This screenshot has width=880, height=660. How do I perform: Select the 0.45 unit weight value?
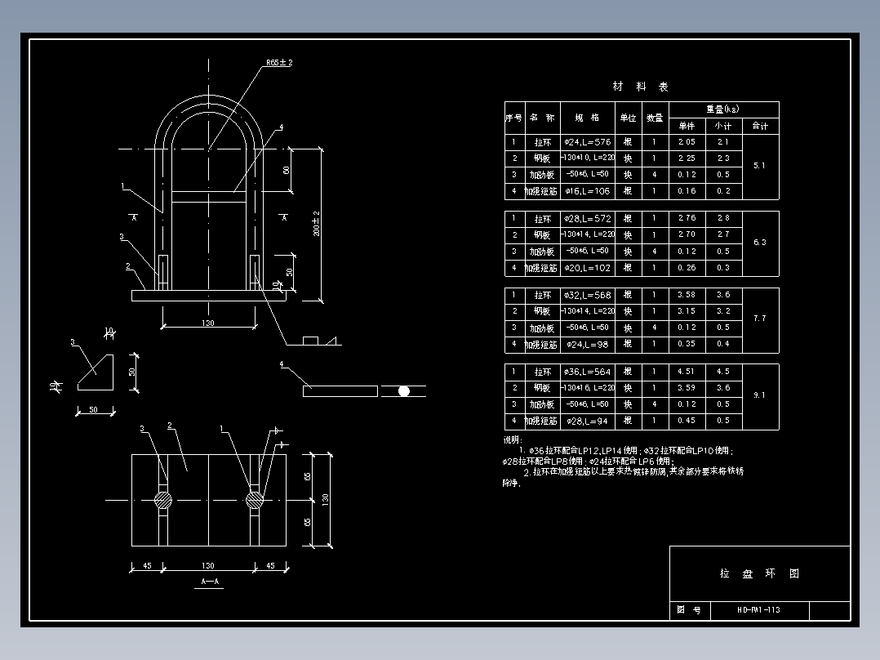point(687,421)
